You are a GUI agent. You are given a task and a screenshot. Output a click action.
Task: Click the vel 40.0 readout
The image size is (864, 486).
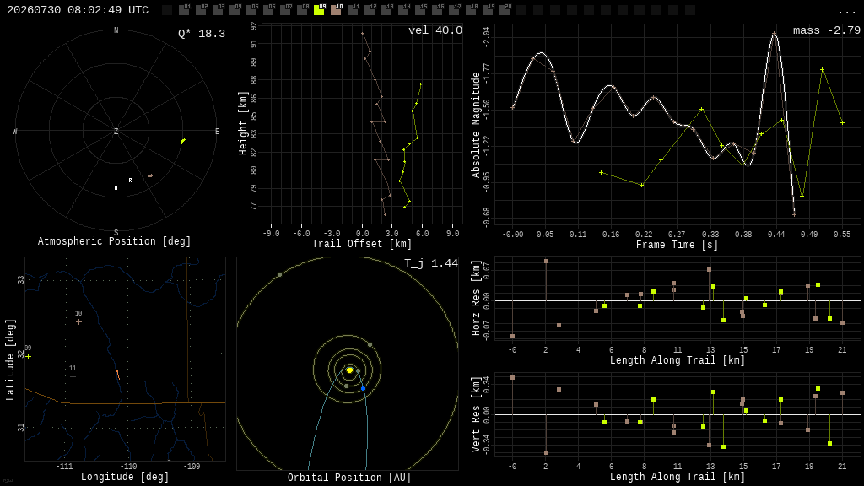pyautogui.click(x=435, y=30)
